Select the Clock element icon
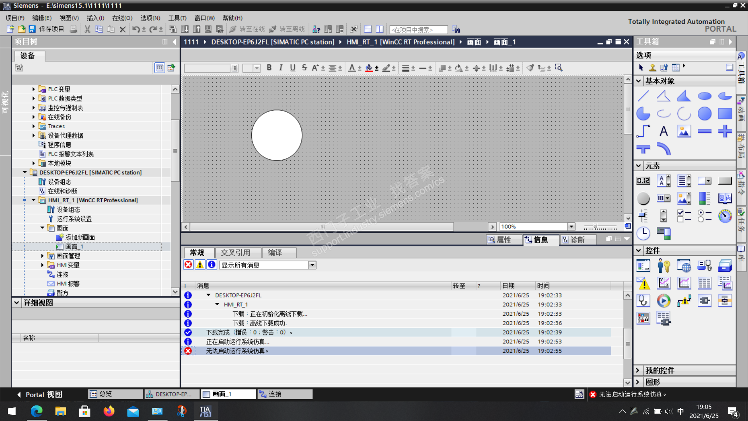The image size is (748, 421). click(x=643, y=233)
